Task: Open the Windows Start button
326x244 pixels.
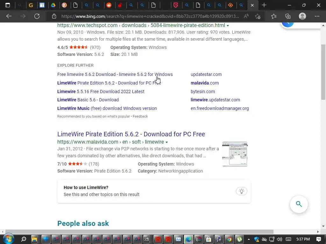Action: coord(8,239)
